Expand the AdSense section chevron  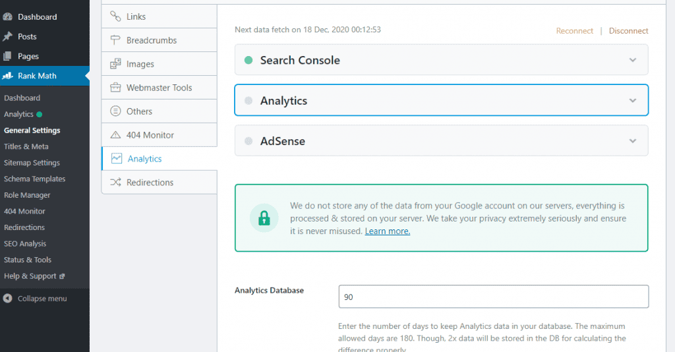click(x=632, y=141)
